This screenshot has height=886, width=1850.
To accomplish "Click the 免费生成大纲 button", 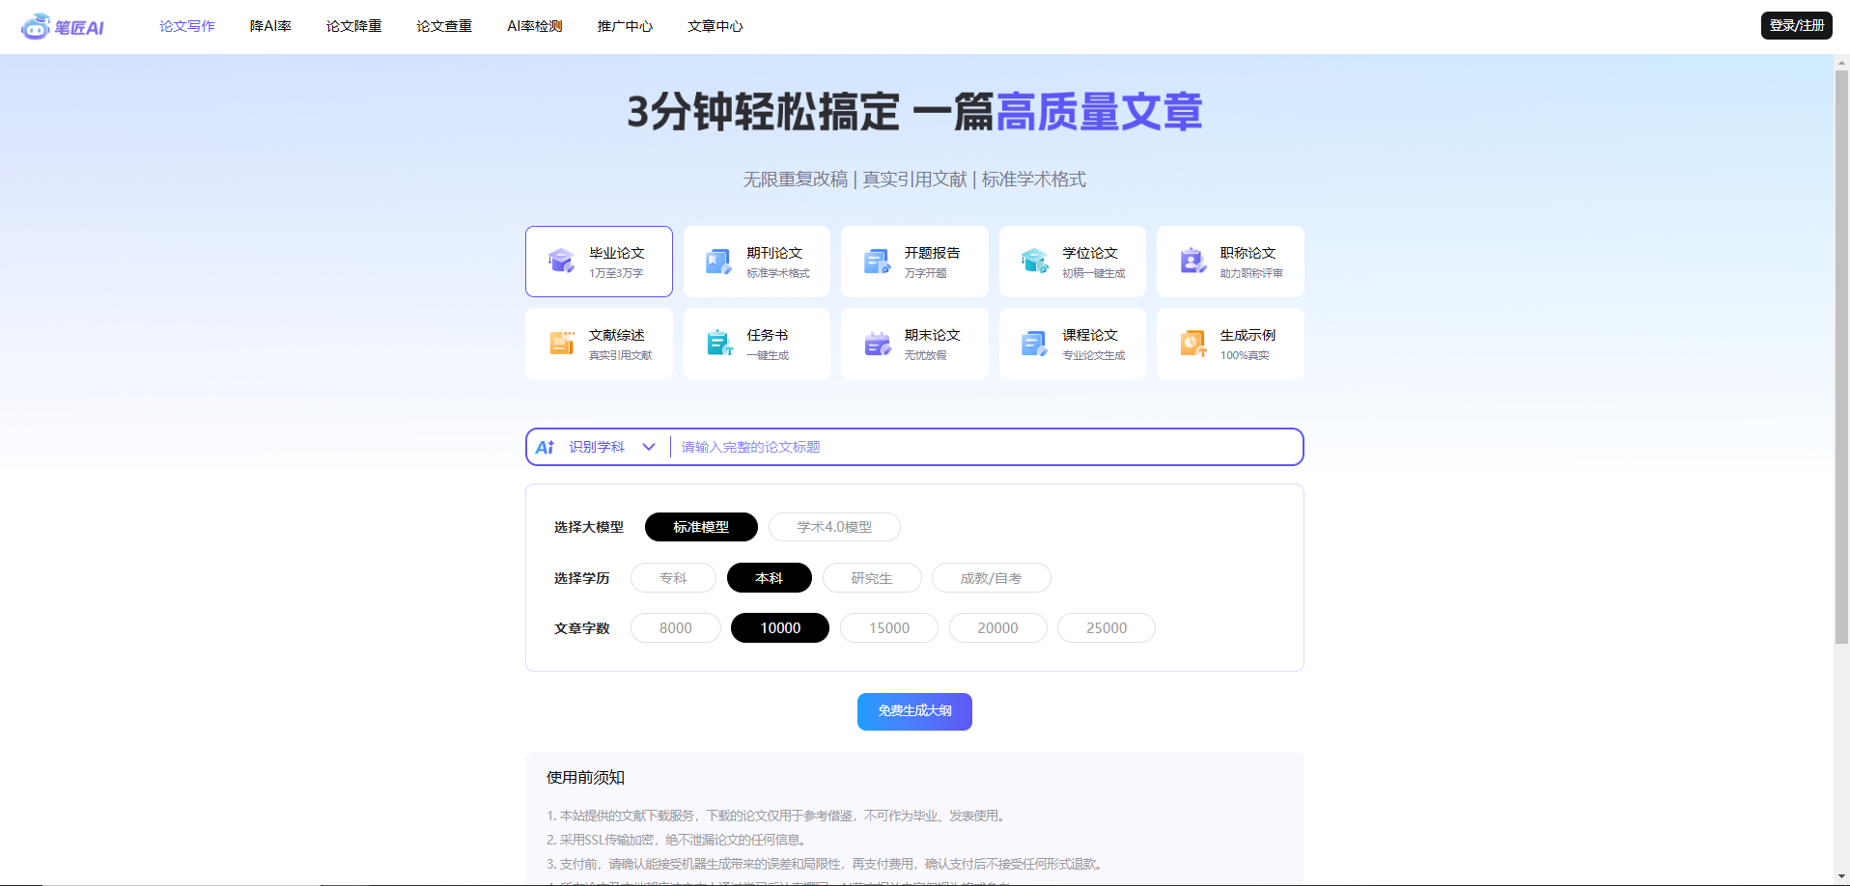I will (x=913, y=711).
